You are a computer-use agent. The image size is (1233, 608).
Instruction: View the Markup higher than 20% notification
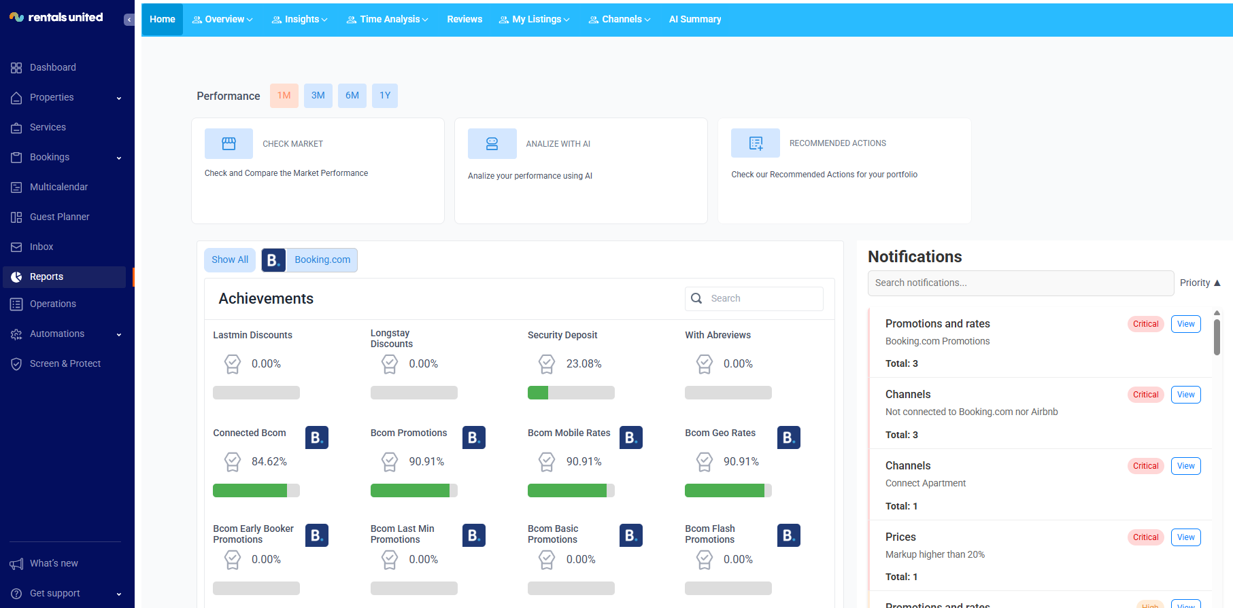pos(1186,537)
